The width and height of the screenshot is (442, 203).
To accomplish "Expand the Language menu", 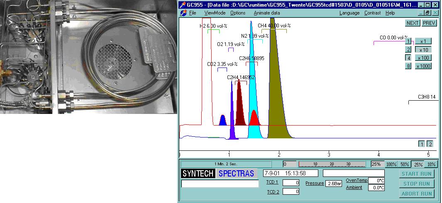I will click(349, 13).
